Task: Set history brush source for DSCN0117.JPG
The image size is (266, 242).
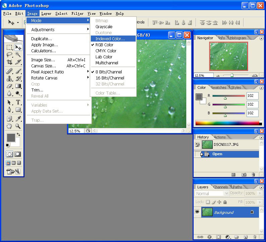Action: (x=197, y=145)
